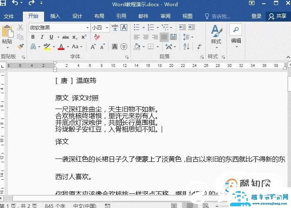Open Change Case Aa dropdown
Screen dimensions: 291x208
click(x=77, y=47)
